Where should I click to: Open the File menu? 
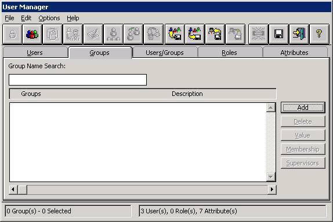coord(9,18)
